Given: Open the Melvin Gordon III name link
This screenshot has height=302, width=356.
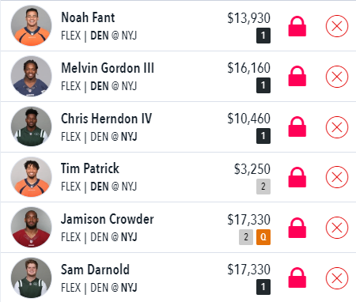Looking at the screenshot, I should tap(108, 68).
